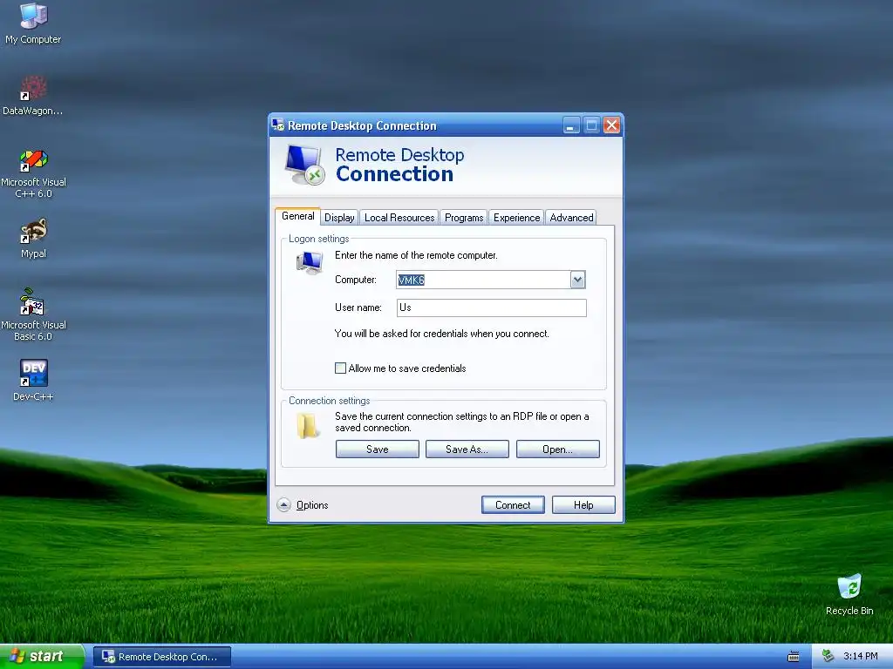Collapse the Options expander arrow

coord(283,504)
